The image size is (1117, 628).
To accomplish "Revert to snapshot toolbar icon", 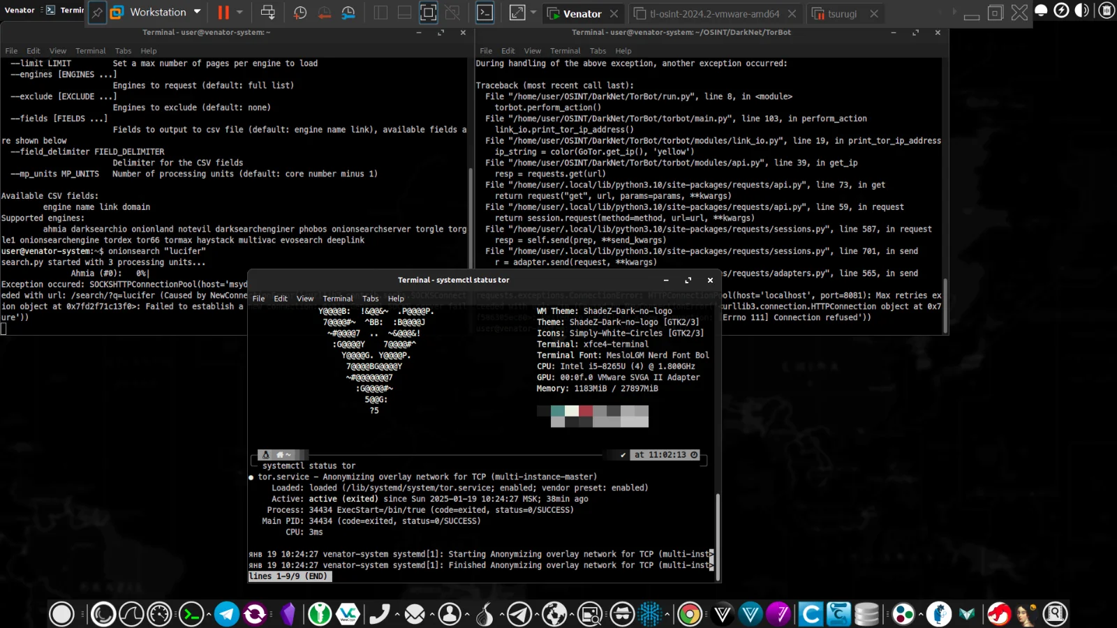I will [x=325, y=12].
